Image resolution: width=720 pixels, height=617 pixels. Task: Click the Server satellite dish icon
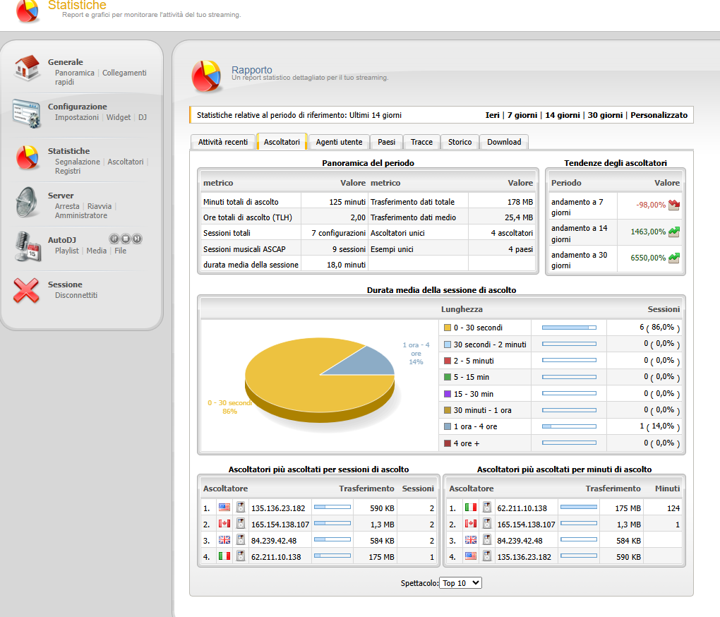pyautogui.click(x=27, y=202)
